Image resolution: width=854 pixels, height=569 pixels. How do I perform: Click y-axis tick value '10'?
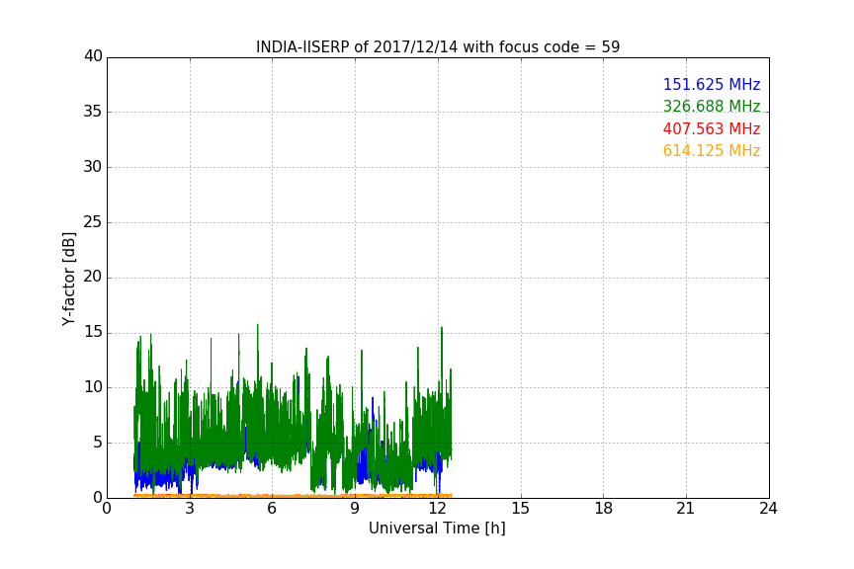click(93, 387)
